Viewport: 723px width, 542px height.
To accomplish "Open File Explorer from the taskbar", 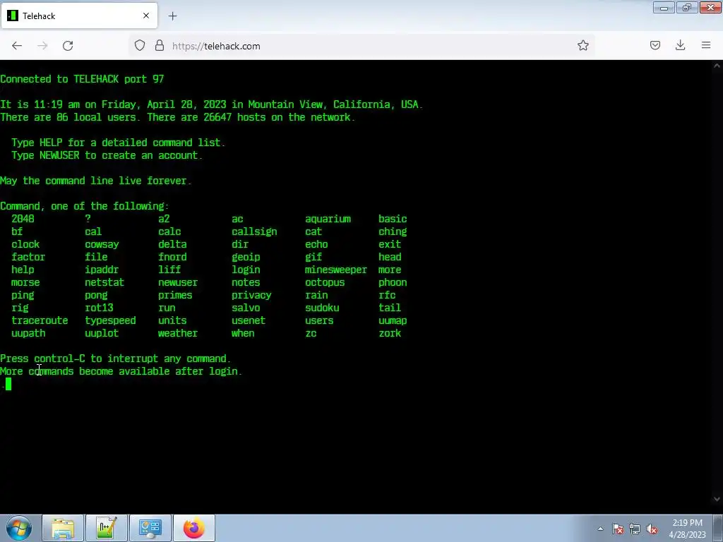I will pos(63,528).
